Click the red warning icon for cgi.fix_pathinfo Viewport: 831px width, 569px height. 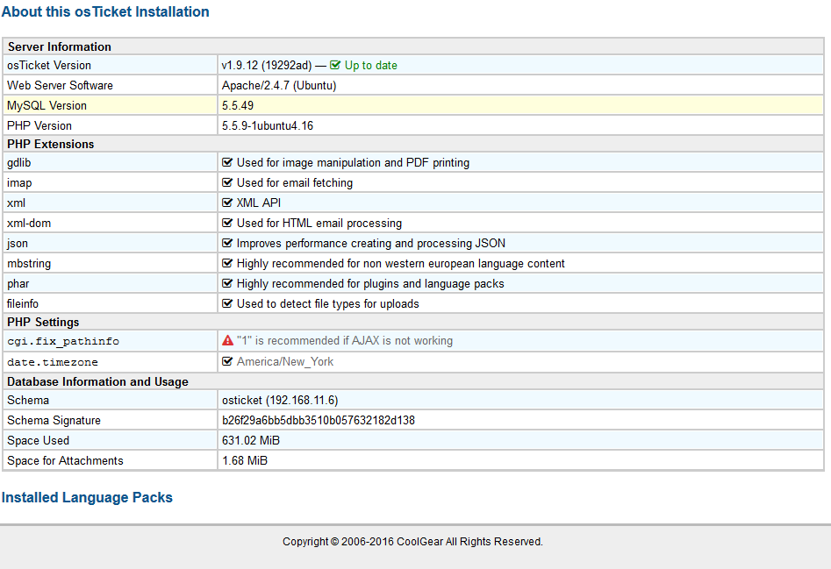[228, 340]
